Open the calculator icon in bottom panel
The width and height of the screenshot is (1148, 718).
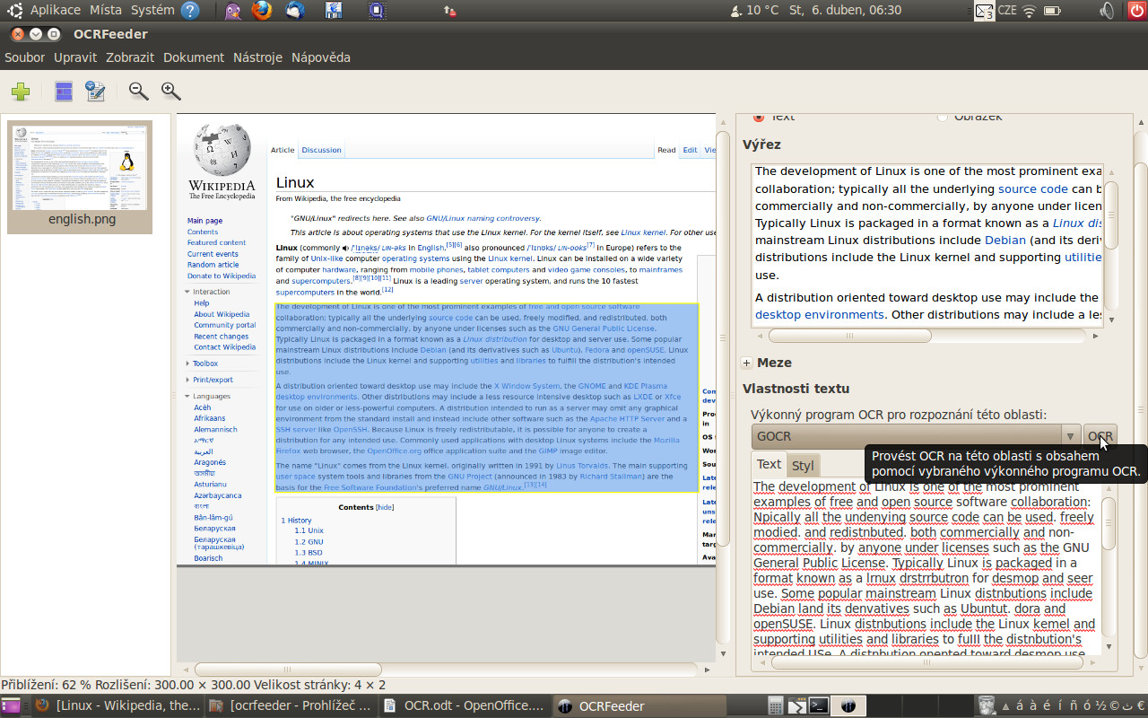coord(775,705)
